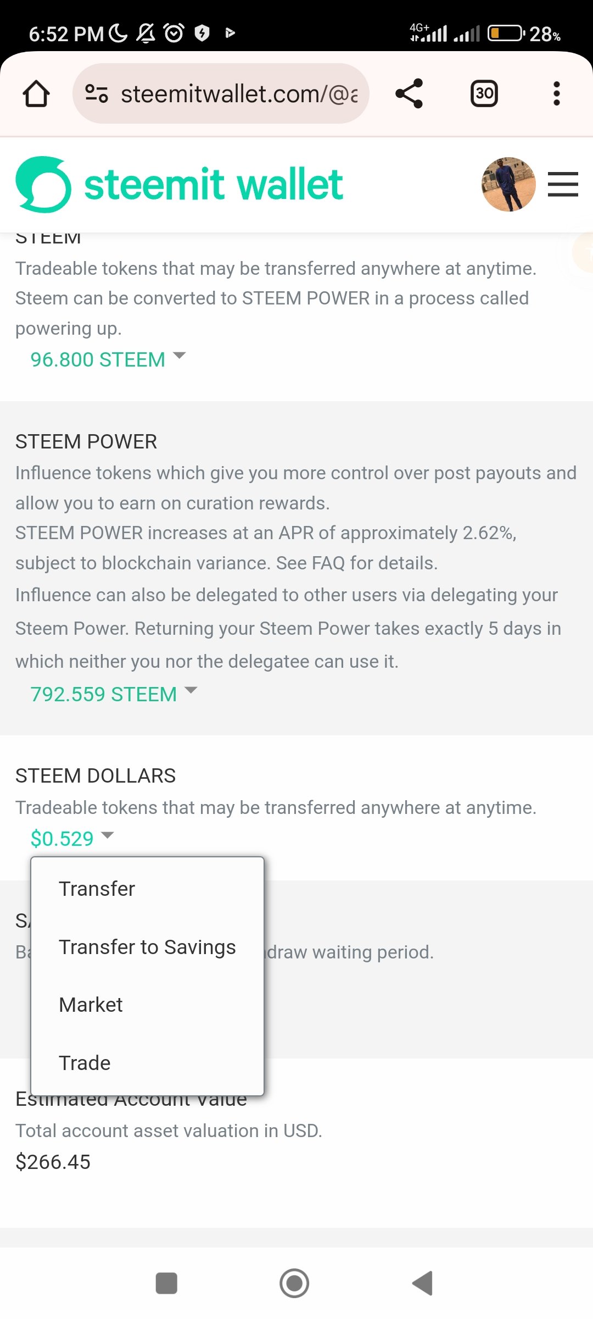
Task: Click the $266.45 estimated account value
Action: click(x=53, y=1162)
